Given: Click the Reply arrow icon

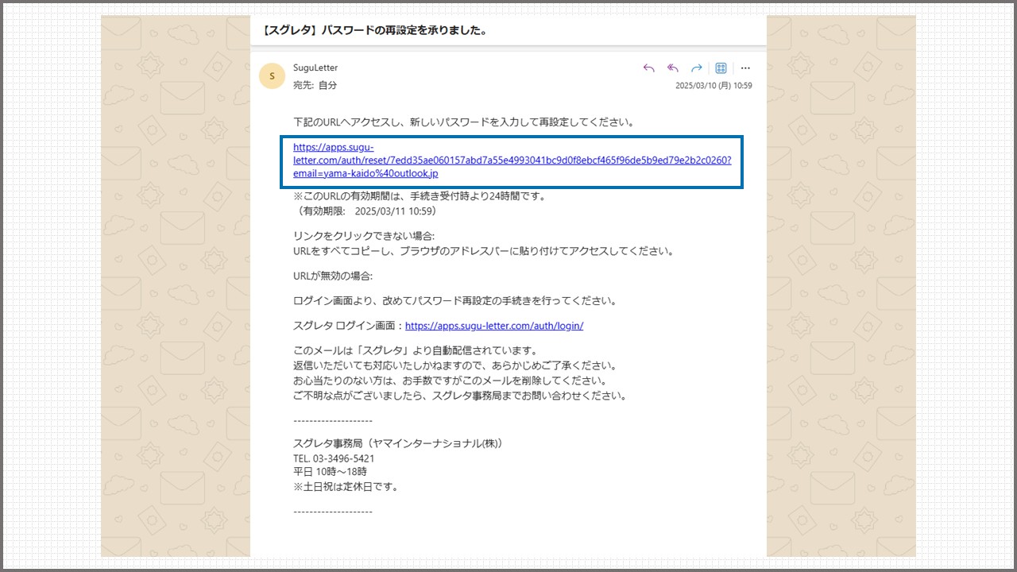Looking at the screenshot, I should 648,68.
